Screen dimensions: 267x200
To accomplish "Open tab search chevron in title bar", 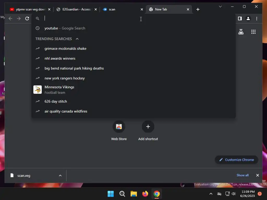I will (x=220, y=7).
